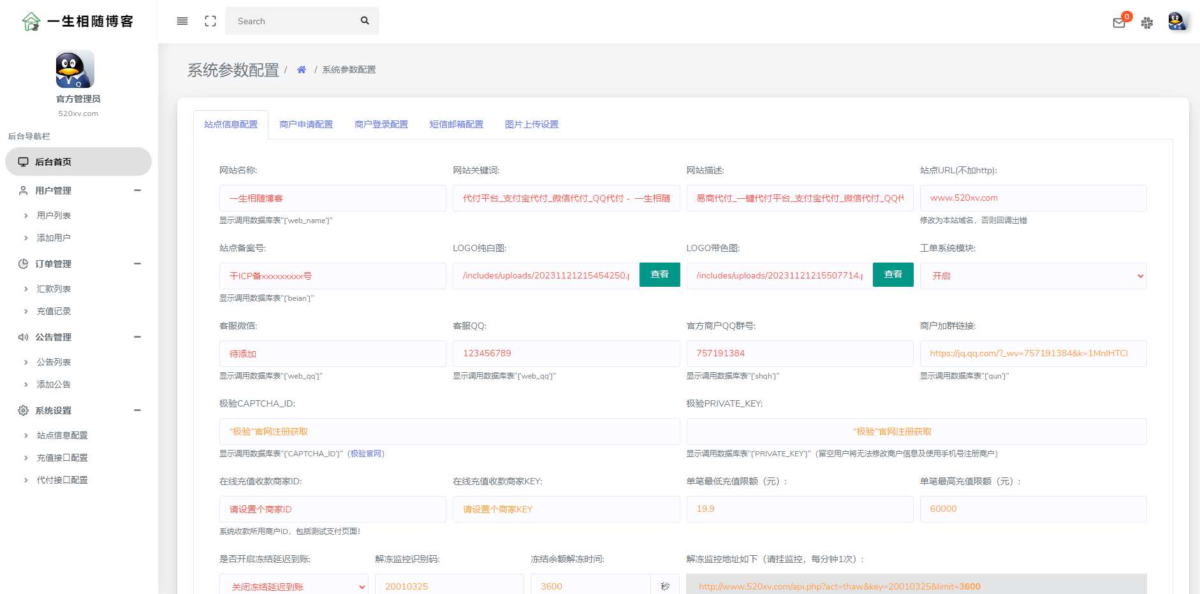Collapse the 用户管理 sidebar section
Image resolution: width=1200 pixels, height=594 pixels.
pos(138,190)
